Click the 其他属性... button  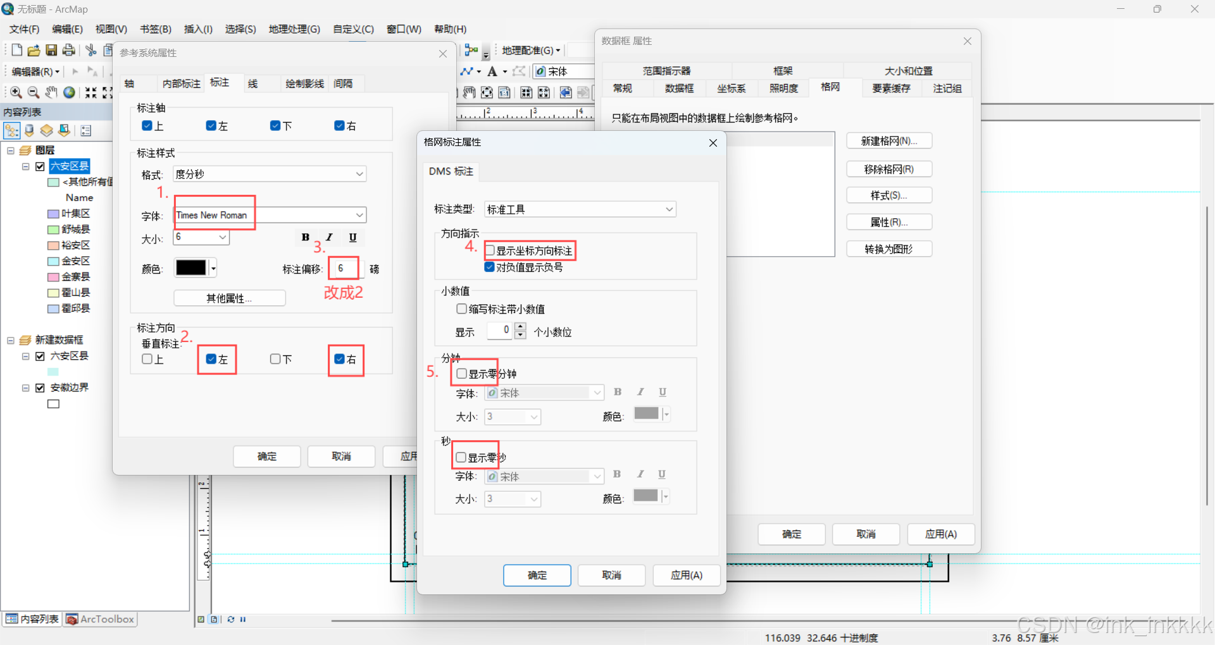click(x=230, y=298)
